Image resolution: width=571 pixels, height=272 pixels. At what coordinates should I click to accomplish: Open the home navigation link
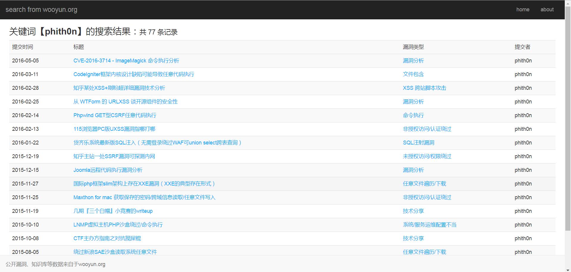[x=523, y=10]
